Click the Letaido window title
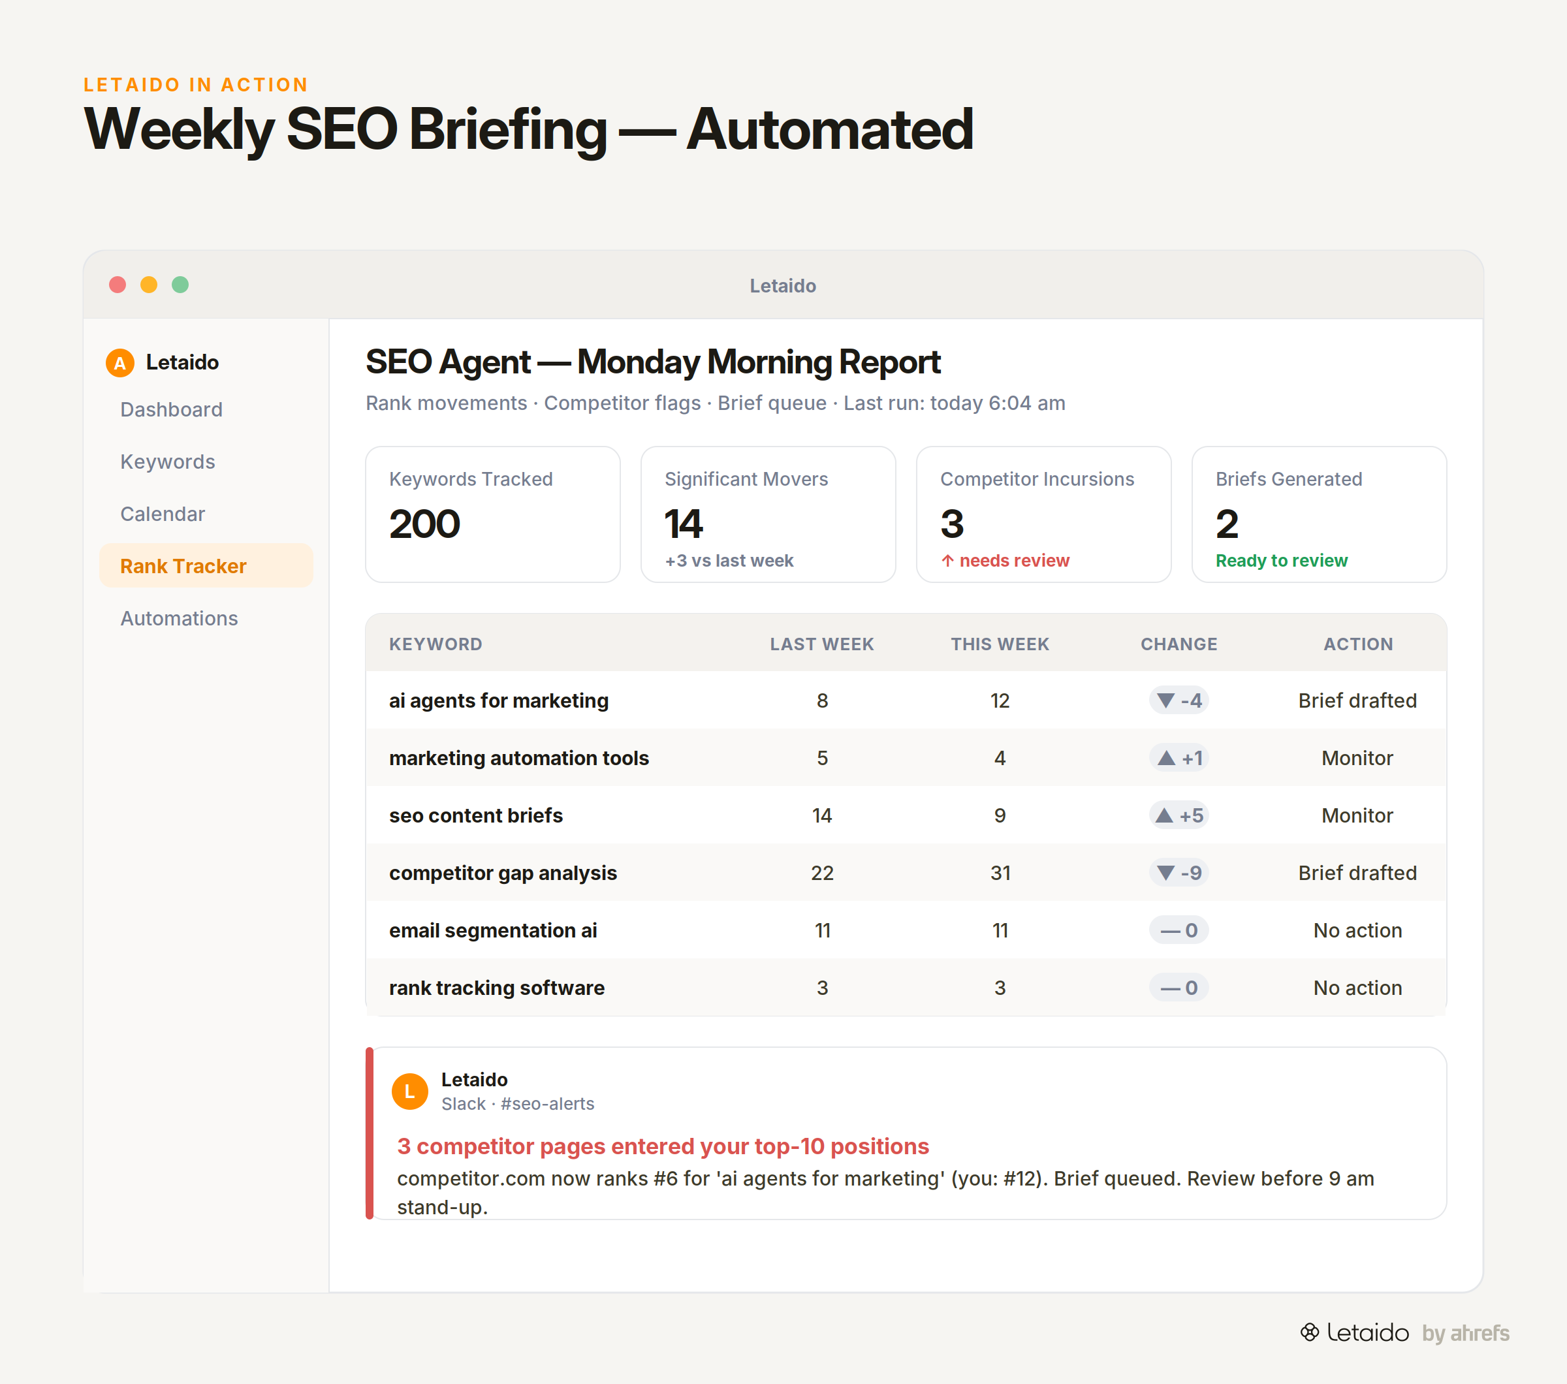This screenshot has height=1384, width=1567. 783,286
